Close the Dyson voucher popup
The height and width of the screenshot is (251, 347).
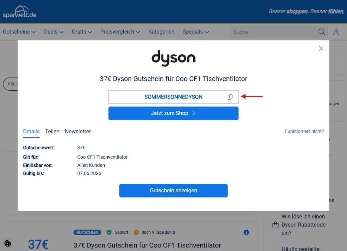(321, 49)
